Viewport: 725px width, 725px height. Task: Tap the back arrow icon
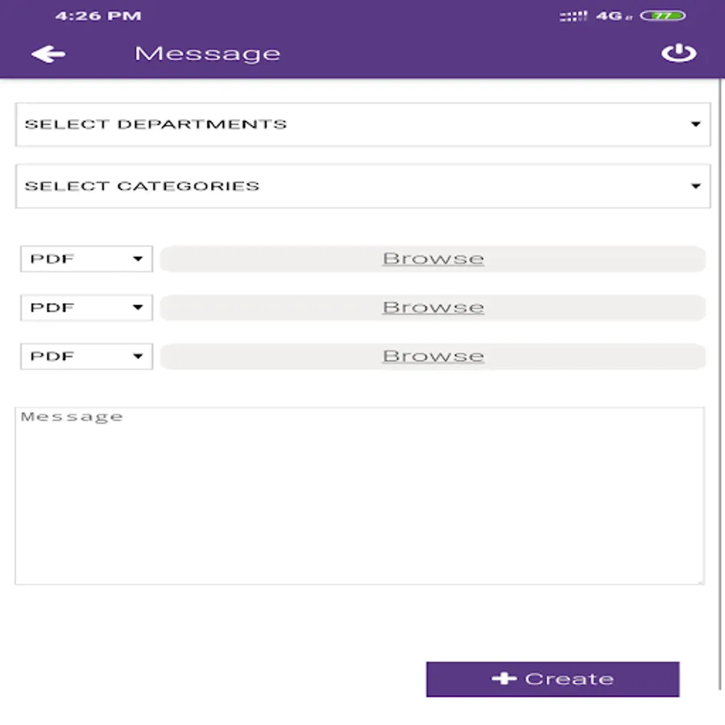click(48, 54)
